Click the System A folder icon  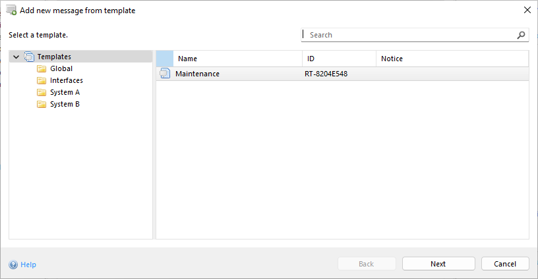pyautogui.click(x=42, y=93)
